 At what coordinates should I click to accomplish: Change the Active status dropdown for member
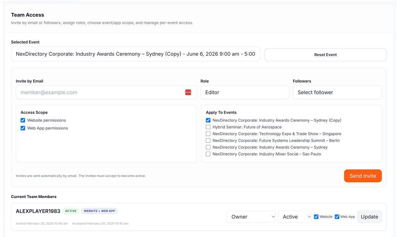click(294, 217)
